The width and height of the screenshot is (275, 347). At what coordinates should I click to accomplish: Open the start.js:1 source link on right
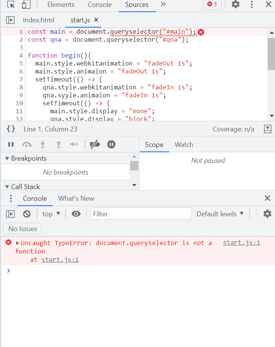(241, 243)
